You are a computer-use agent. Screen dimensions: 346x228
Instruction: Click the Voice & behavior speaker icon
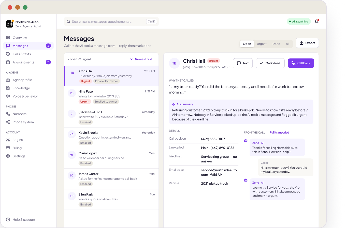[x=8, y=96]
